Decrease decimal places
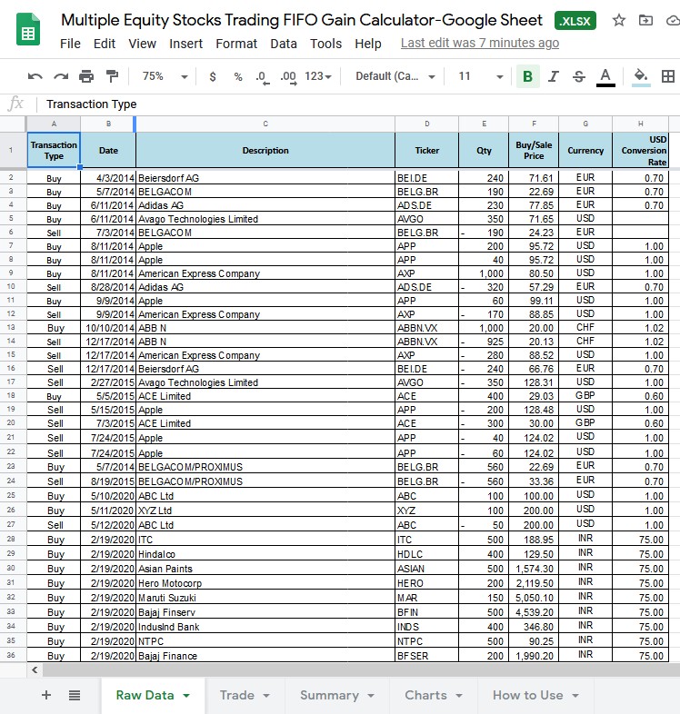Screen dimensions: 680x714 263,76
